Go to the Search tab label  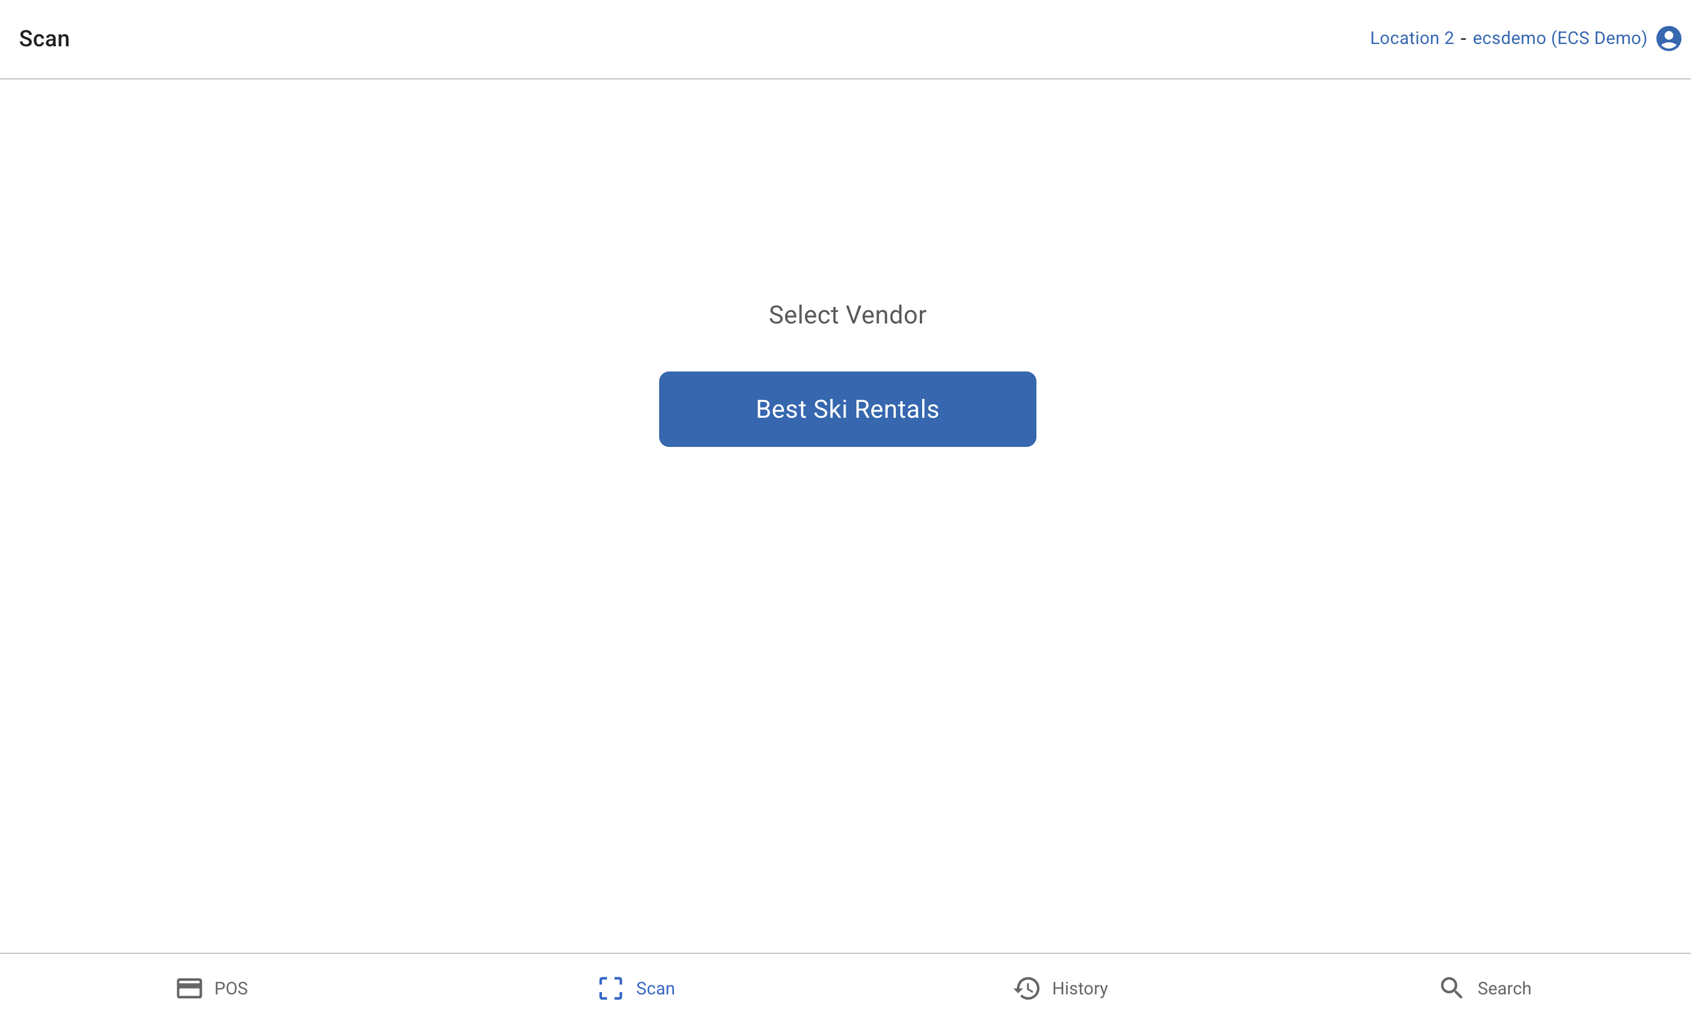click(1503, 988)
